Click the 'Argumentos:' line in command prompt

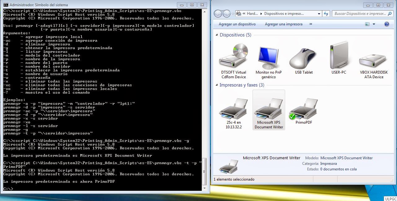(17, 33)
